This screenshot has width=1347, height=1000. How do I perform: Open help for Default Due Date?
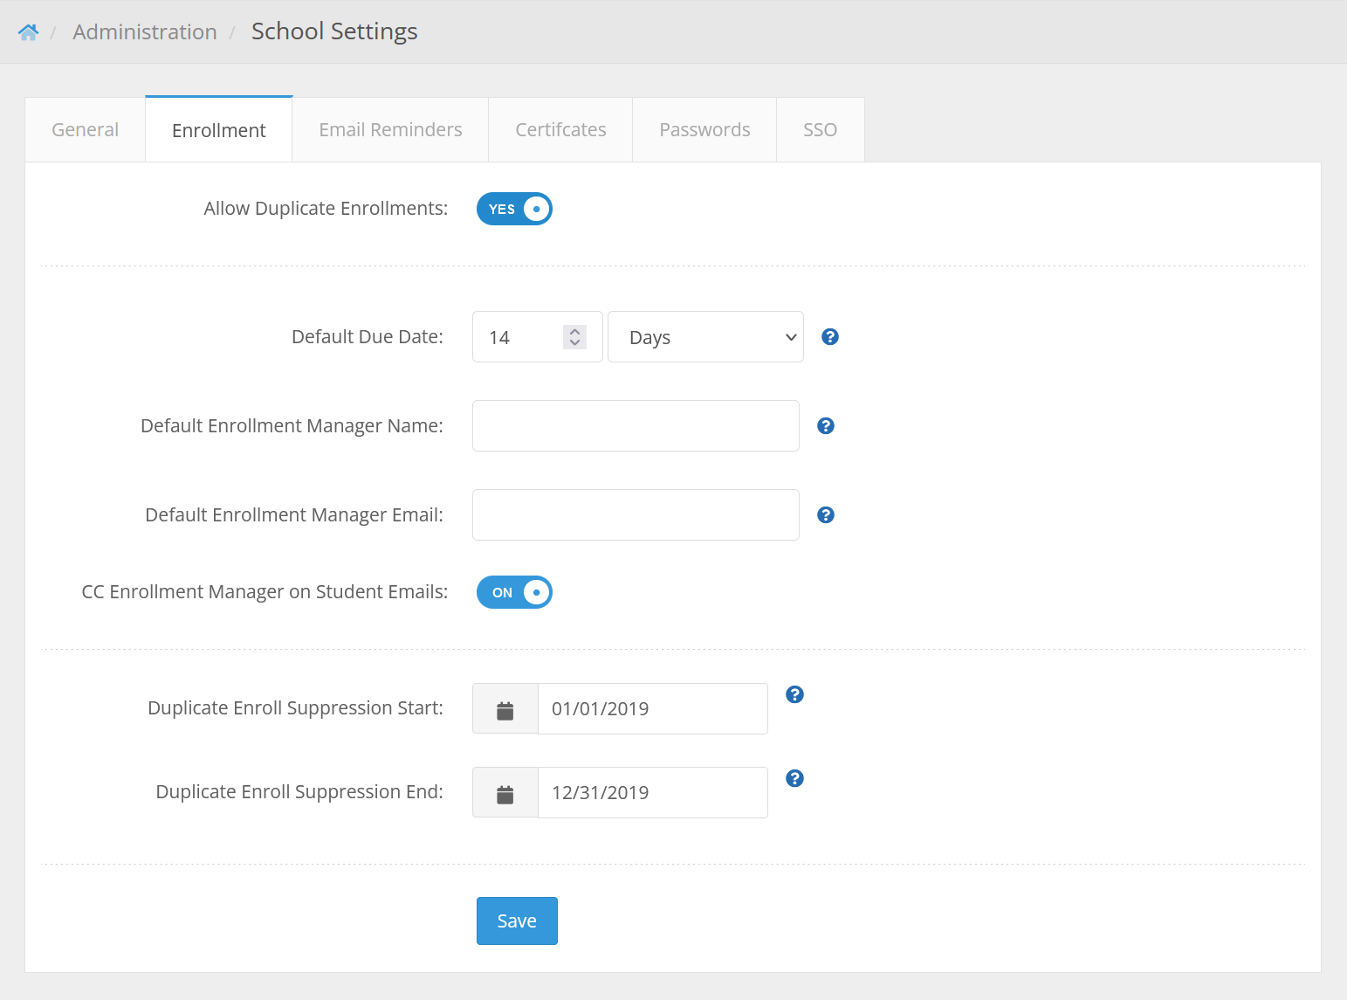[830, 337]
